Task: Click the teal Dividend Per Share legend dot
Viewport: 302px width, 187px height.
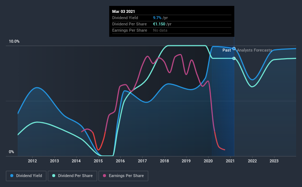Action: 54,176
